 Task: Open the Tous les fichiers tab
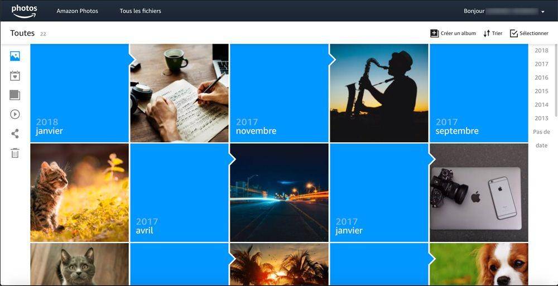pyautogui.click(x=140, y=11)
